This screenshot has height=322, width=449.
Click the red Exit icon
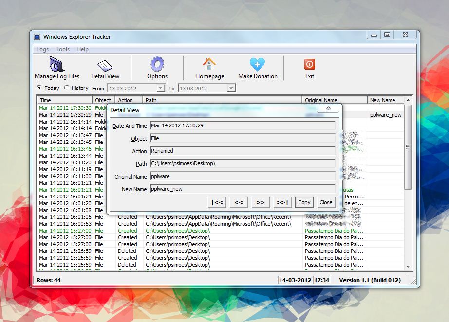[310, 64]
